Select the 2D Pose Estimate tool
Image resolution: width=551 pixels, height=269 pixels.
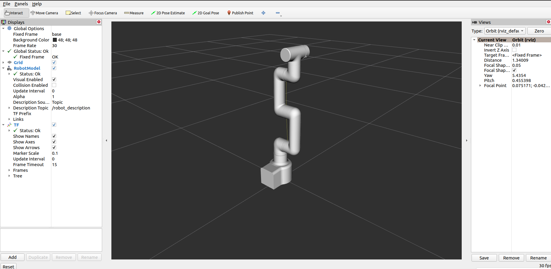click(x=168, y=13)
